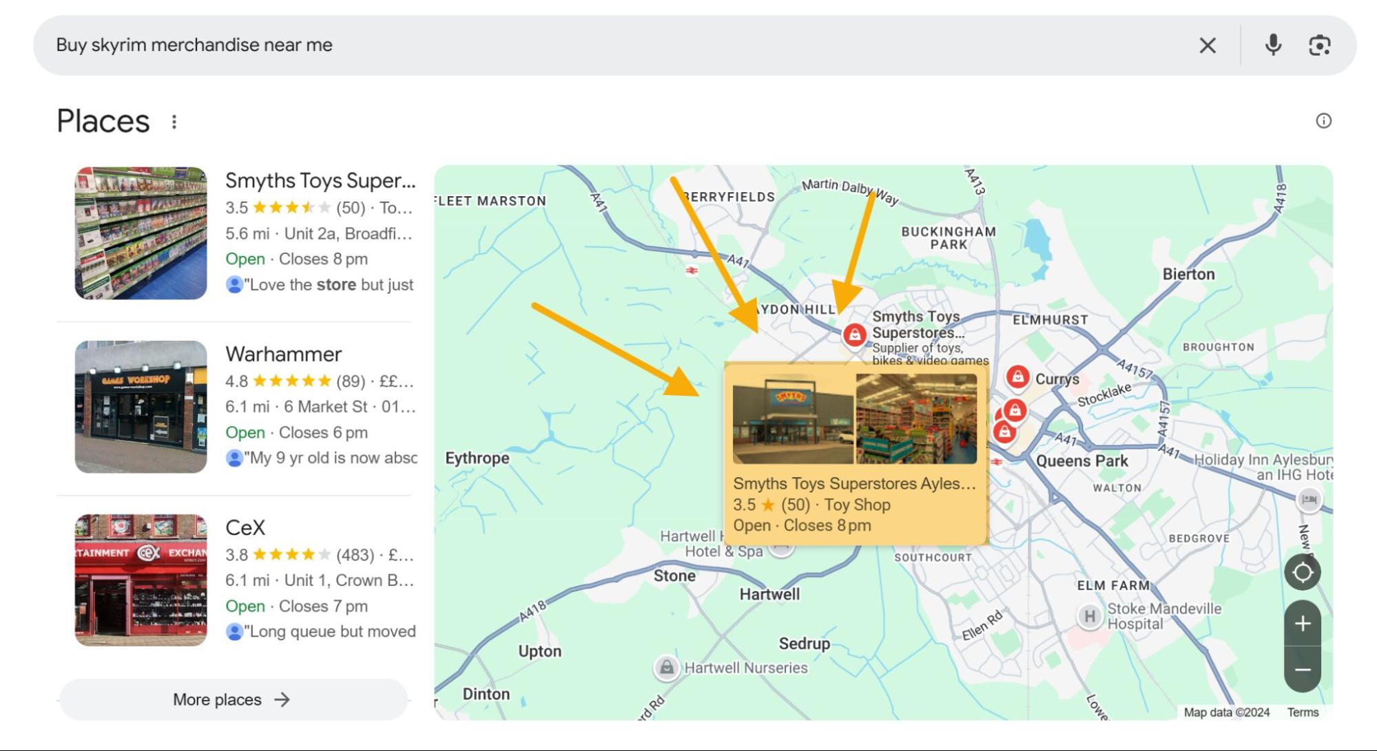Click the info icon beside Places
Image resolution: width=1377 pixels, height=751 pixels.
pyautogui.click(x=1323, y=121)
